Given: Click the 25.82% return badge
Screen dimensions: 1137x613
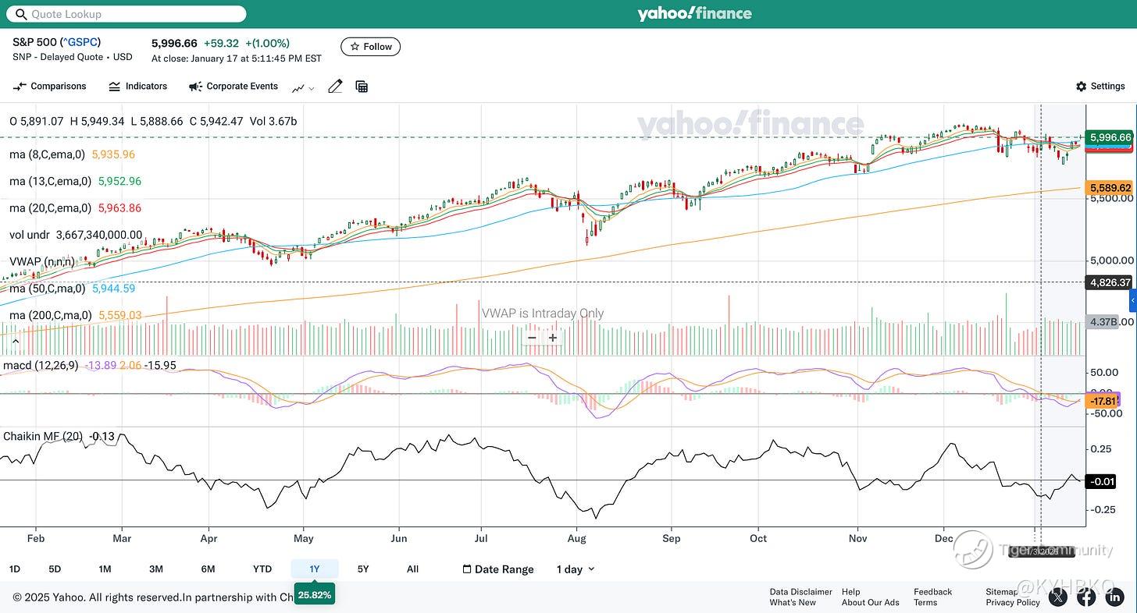Looking at the screenshot, I should pyautogui.click(x=315, y=594).
